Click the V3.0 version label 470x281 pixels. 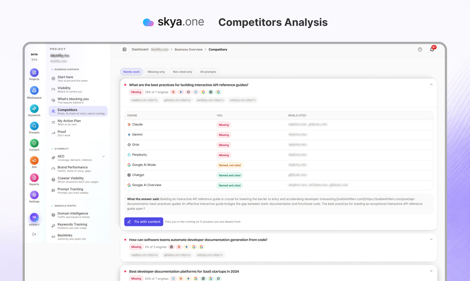[x=34, y=60]
